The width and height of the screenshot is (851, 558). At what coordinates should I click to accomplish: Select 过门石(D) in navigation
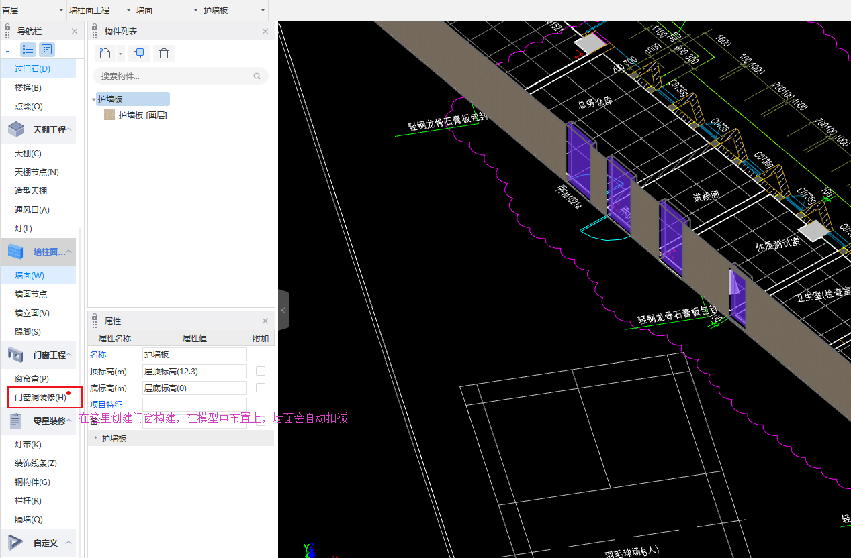coord(38,68)
